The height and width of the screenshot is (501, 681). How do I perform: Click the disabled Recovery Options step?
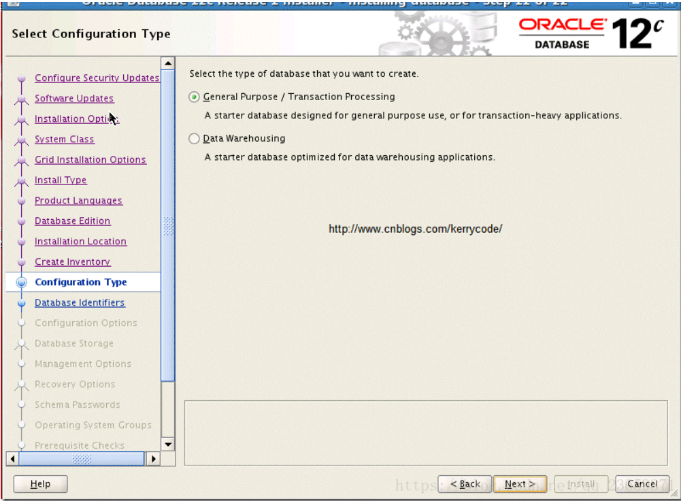point(75,384)
